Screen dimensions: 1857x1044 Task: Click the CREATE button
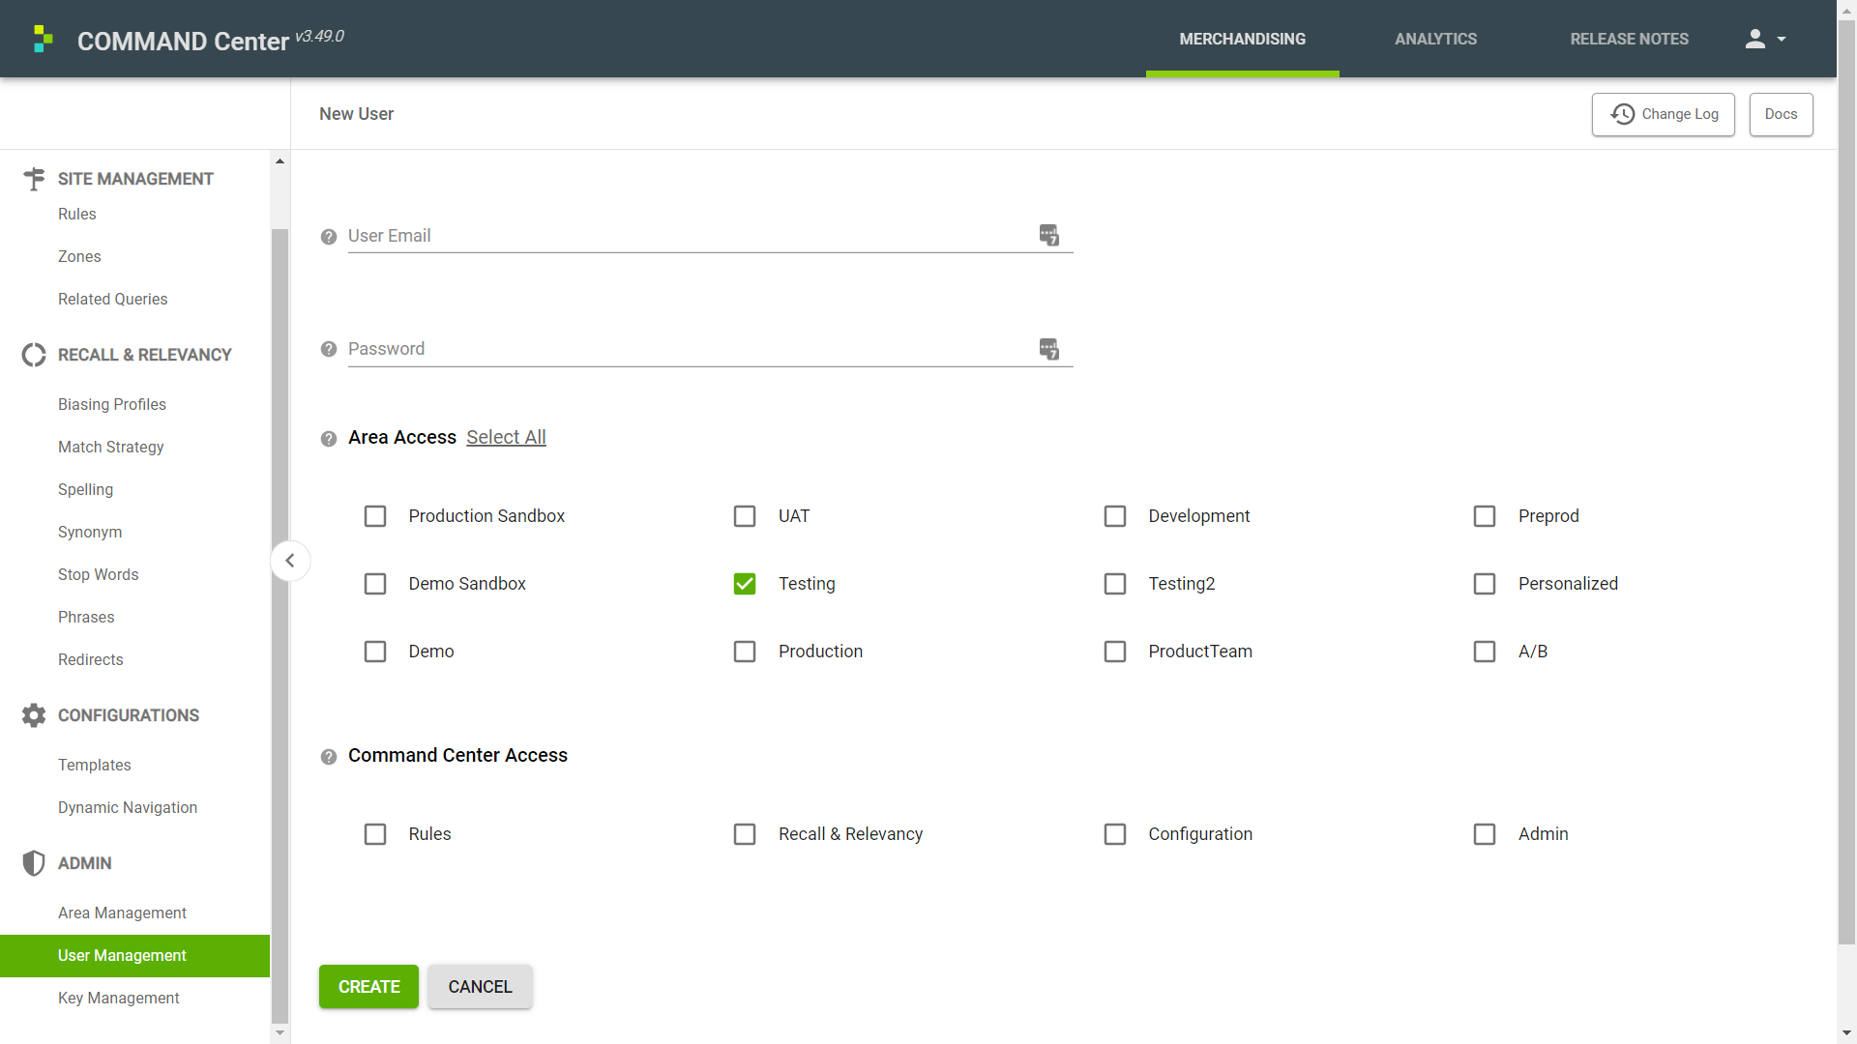point(368,987)
